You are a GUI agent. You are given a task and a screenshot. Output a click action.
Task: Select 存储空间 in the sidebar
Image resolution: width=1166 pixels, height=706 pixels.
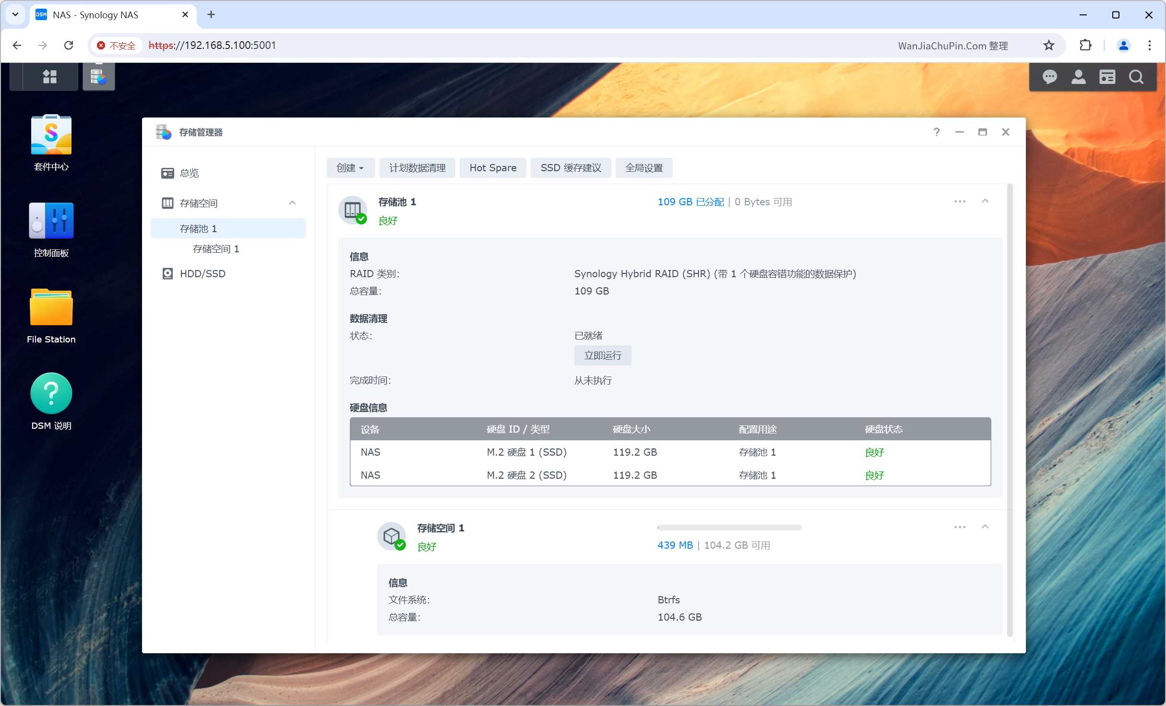228,203
